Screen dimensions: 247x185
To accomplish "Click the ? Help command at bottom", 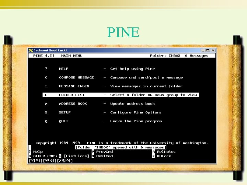I will click(x=36, y=152).
